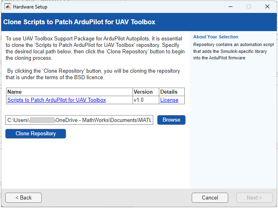This screenshot has height=208, width=278.
Task: Click the Clone Repository button
Action: (36, 134)
